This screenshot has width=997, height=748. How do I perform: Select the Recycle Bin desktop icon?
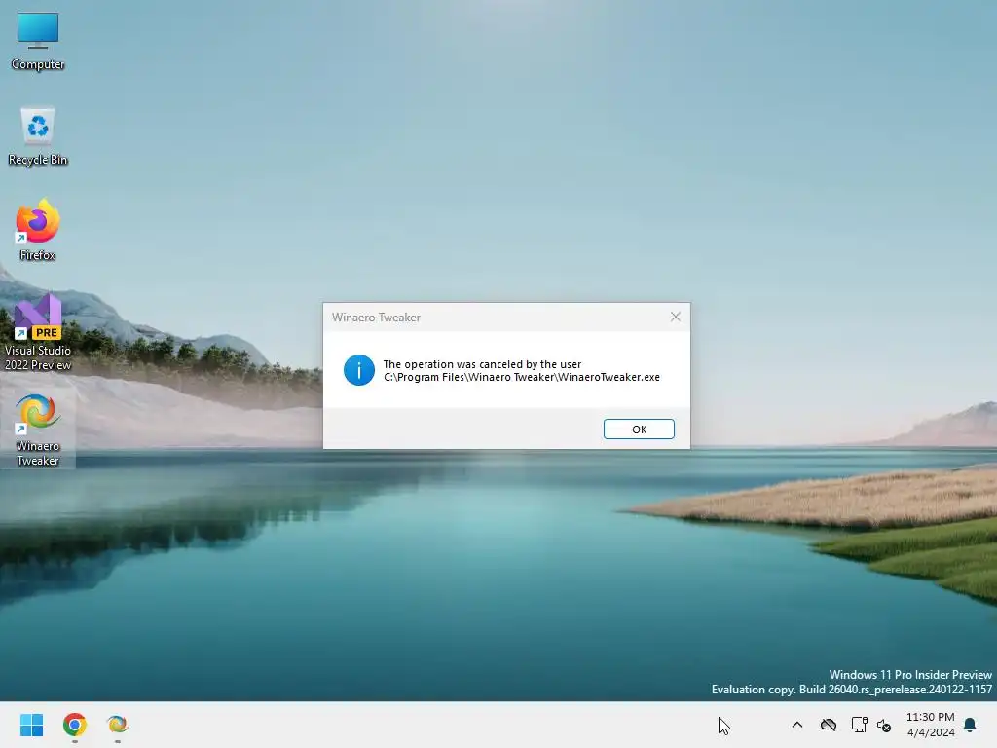point(38,136)
